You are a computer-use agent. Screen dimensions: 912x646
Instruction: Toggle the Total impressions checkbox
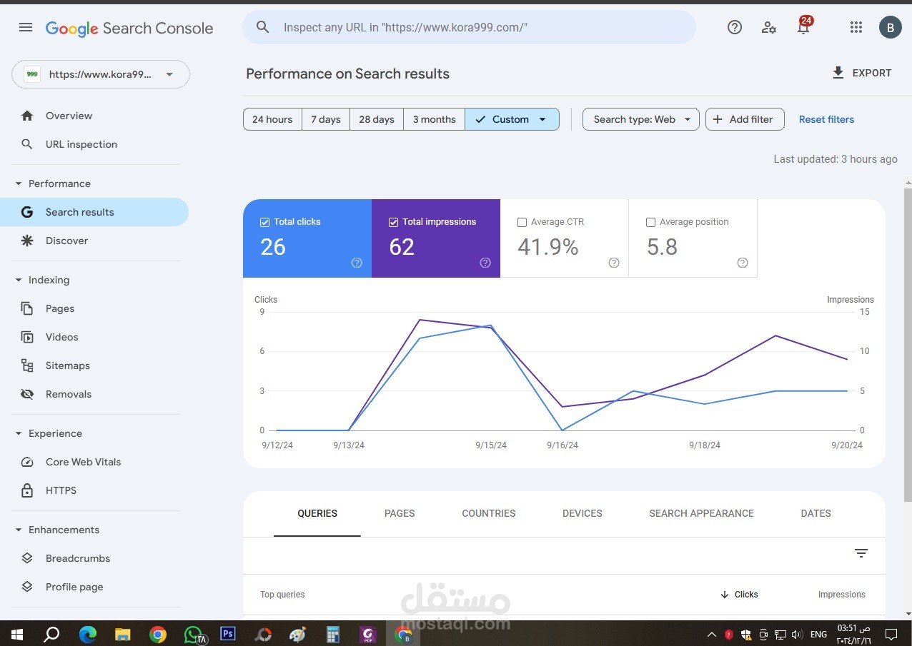point(393,222)
